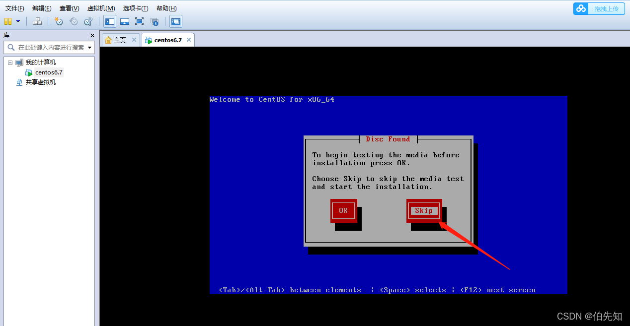Revert to the previous snapshot
The width and height of the screenshot is (630, 326).
(74, 21)
